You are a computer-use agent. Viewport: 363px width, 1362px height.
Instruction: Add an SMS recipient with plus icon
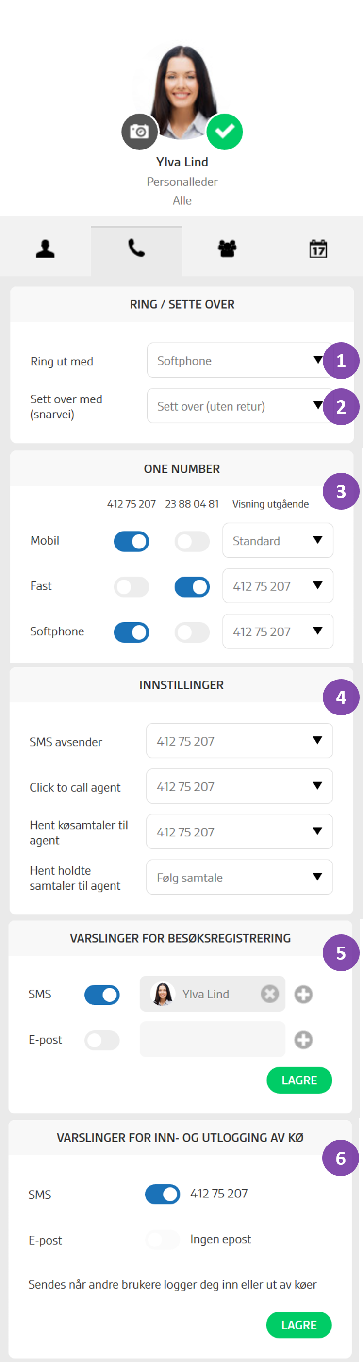pyautogui.click(x=303, y=994)
